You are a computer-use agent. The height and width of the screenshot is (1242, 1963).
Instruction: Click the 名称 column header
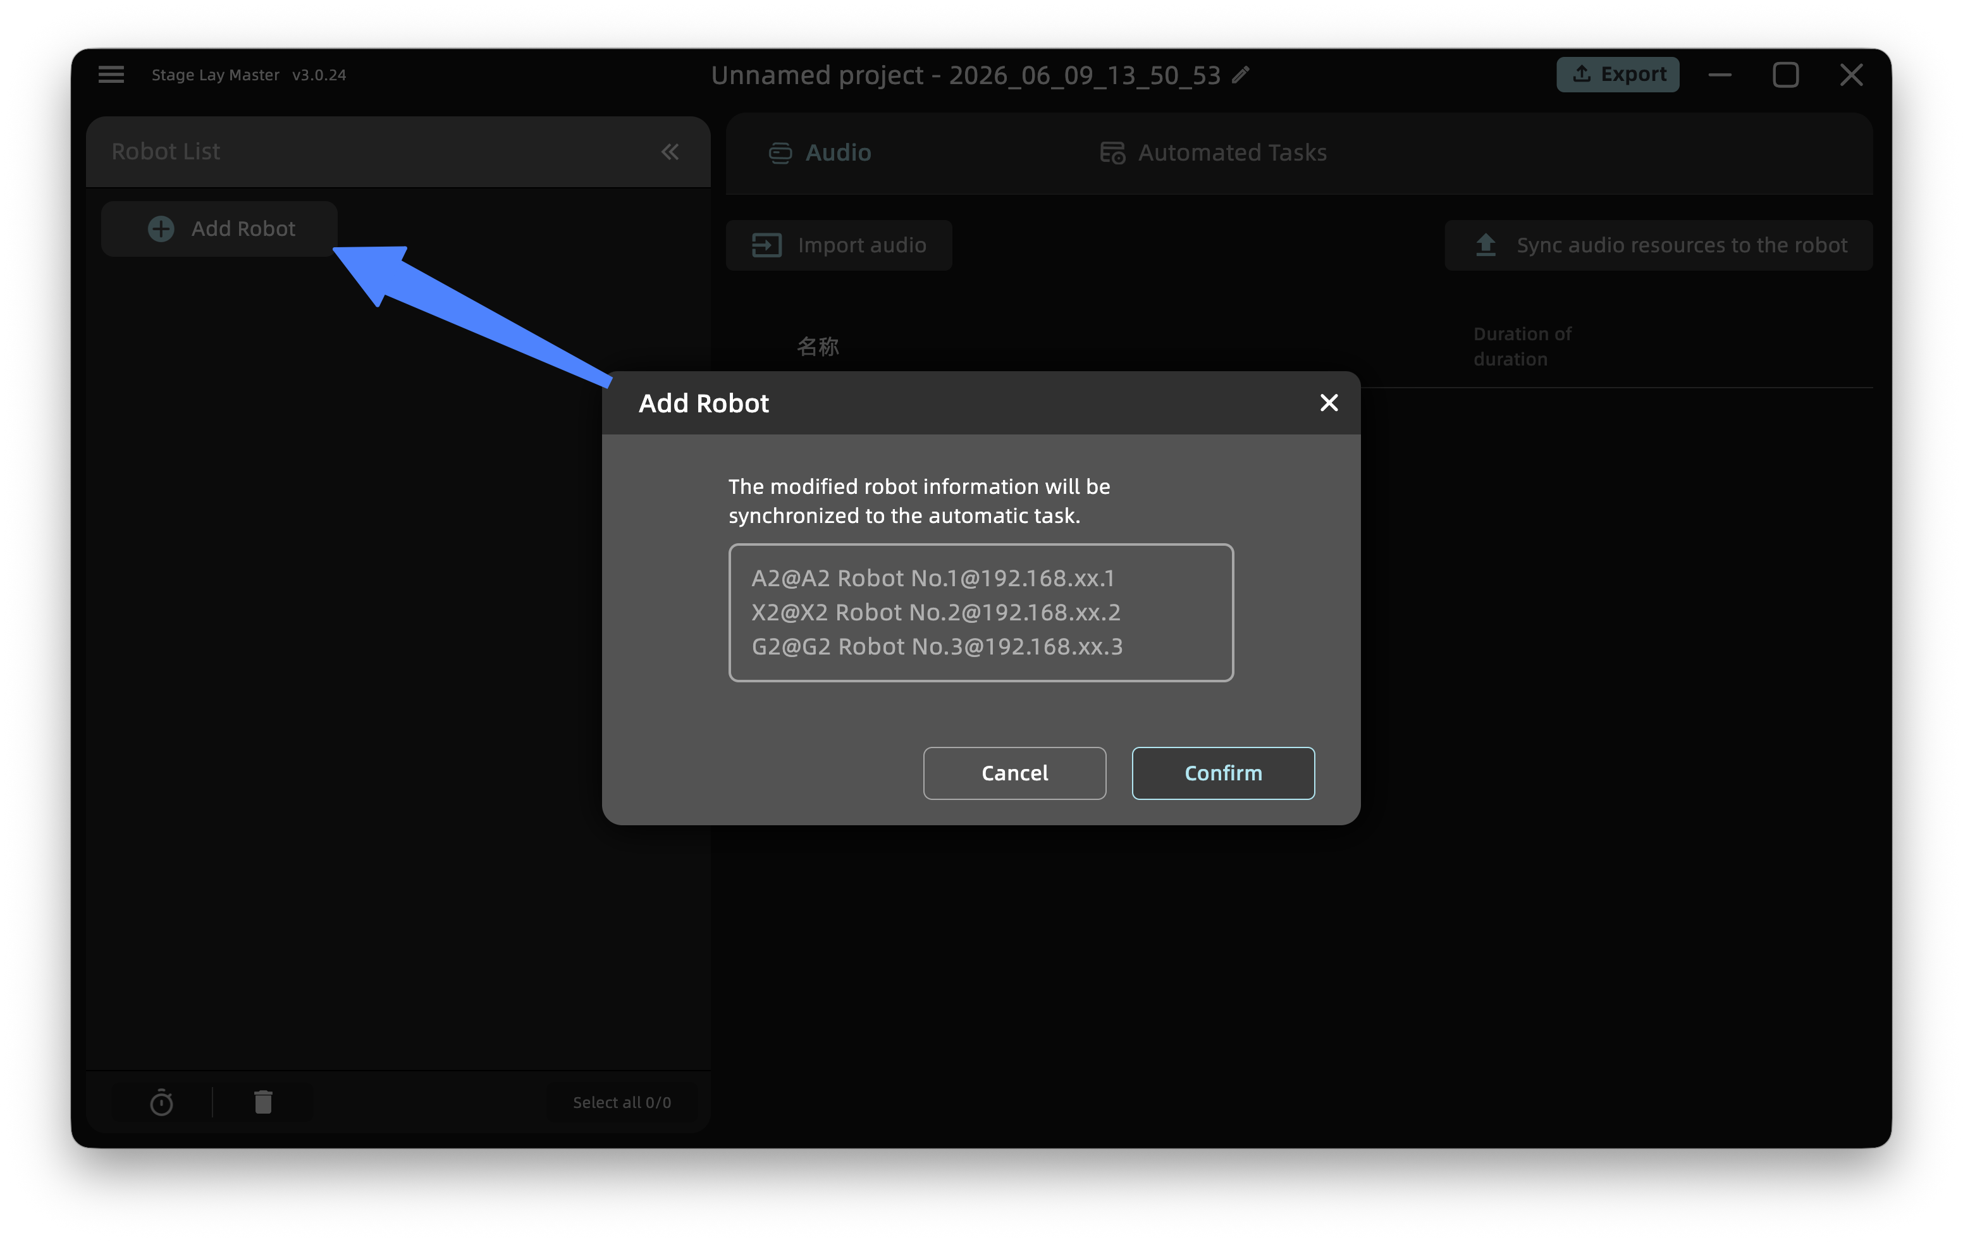(818, 347)
